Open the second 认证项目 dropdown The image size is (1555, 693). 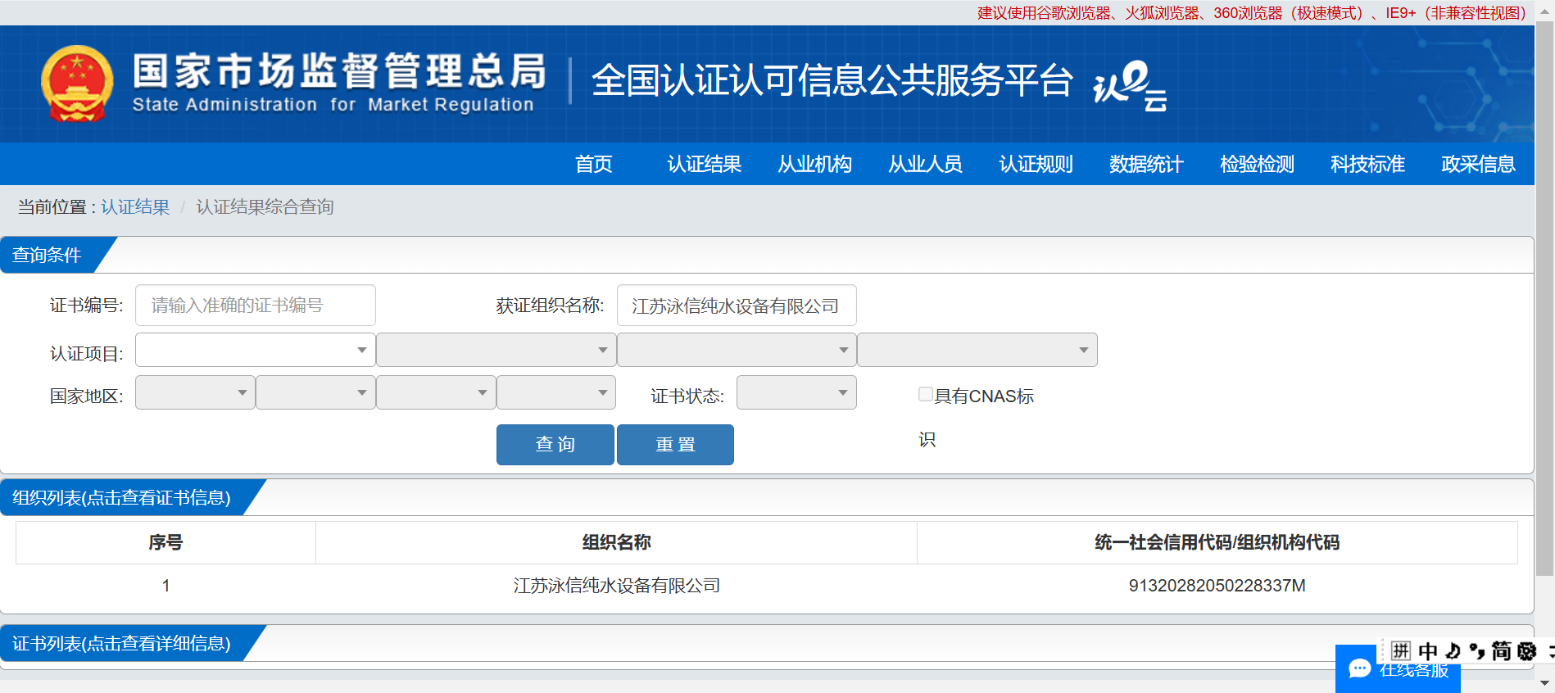point(496,350)
